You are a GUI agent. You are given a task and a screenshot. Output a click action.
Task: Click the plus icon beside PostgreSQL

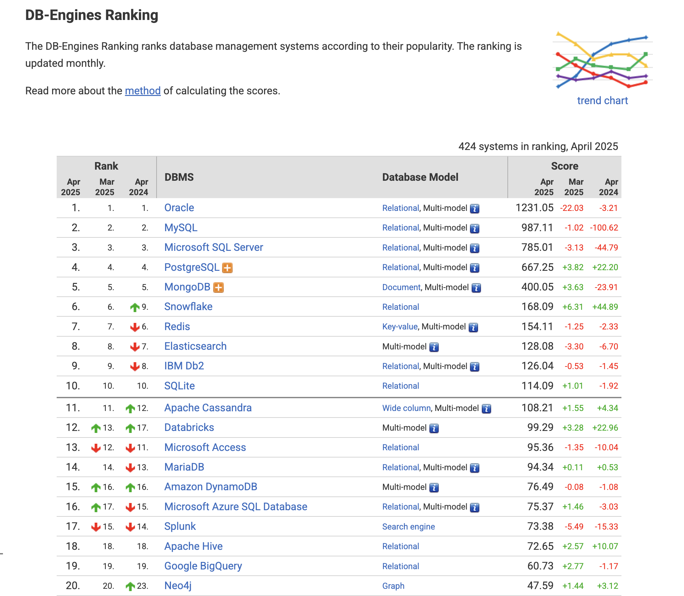227,268
